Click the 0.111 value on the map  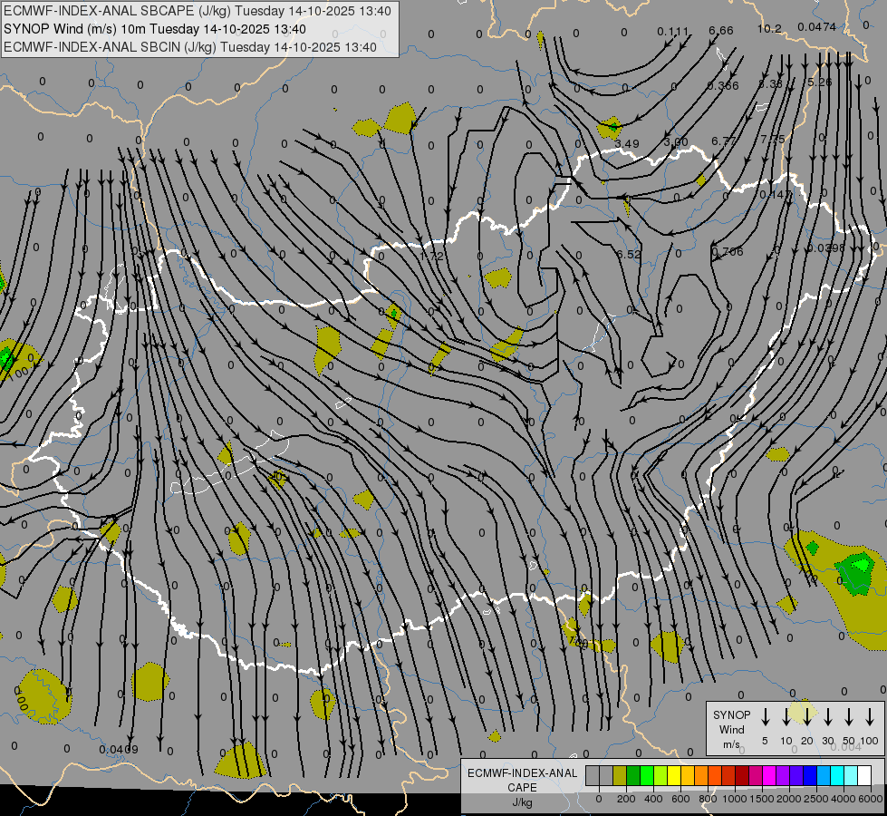[673, 31]
